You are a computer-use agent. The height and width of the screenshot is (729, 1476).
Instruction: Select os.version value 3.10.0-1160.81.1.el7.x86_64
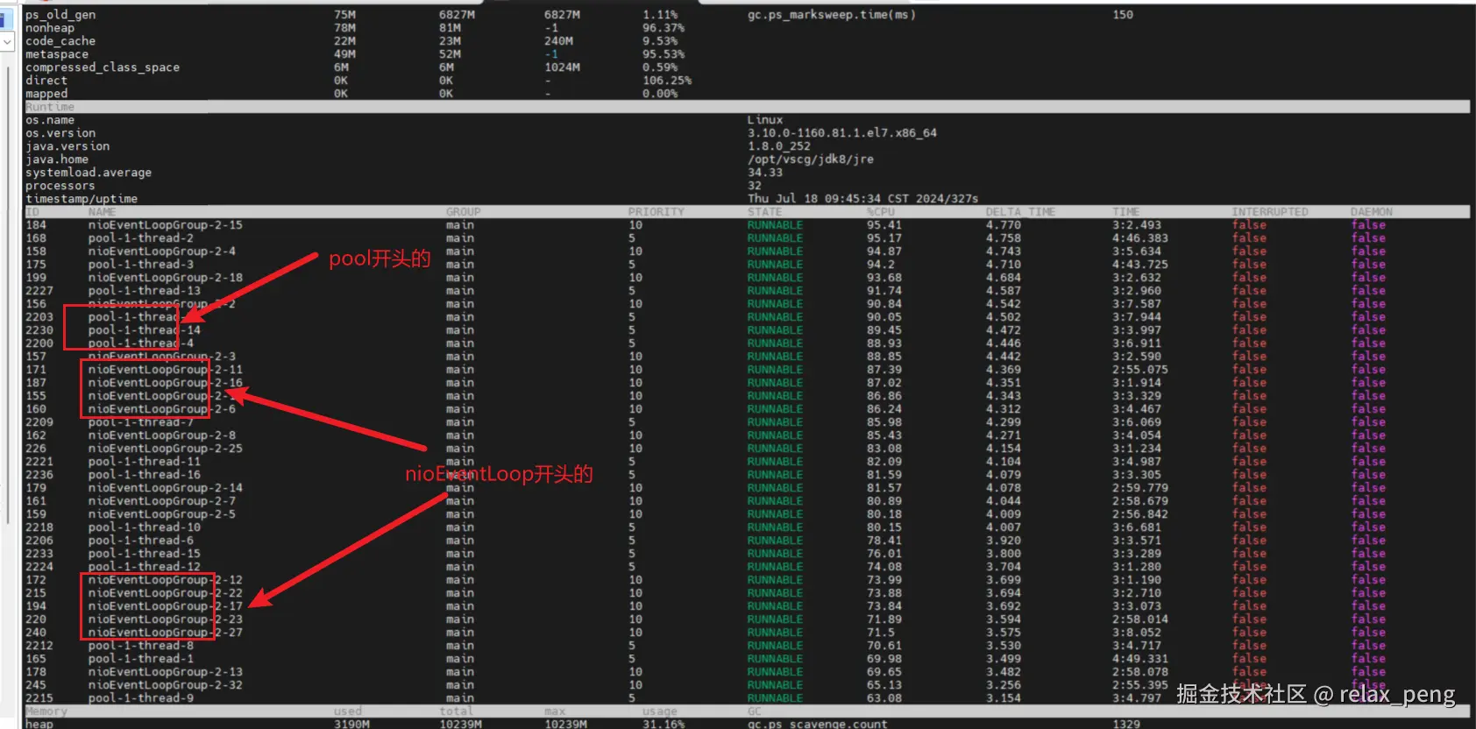coord(841,133)
